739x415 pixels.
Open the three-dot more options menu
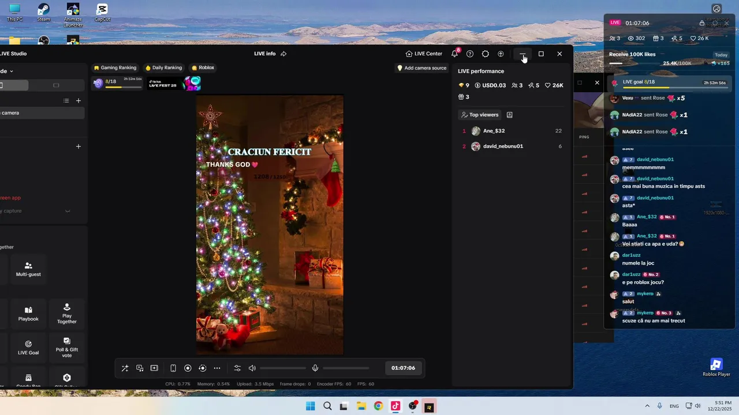point(217,368)
